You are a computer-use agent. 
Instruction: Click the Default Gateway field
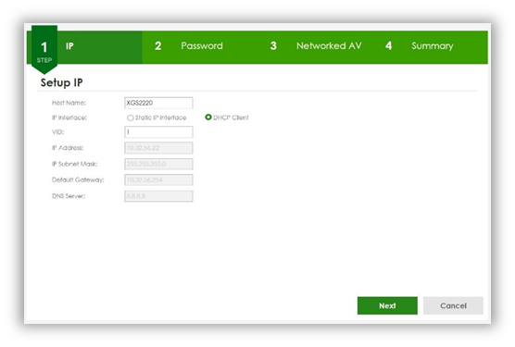(158, 180)
